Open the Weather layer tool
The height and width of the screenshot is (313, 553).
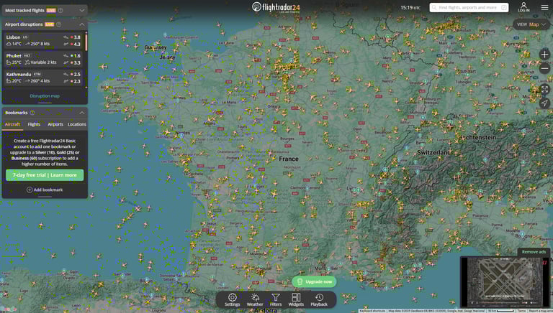(255, 299)
